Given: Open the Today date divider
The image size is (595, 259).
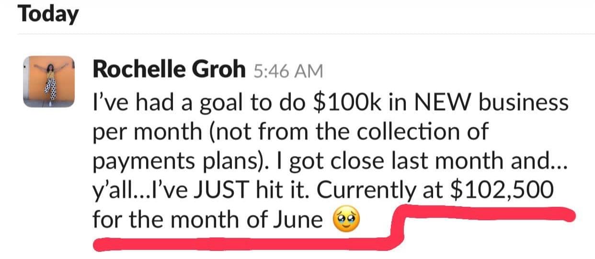Looking at the screenshot, I should pyautogui.click(x=48, y=14).
